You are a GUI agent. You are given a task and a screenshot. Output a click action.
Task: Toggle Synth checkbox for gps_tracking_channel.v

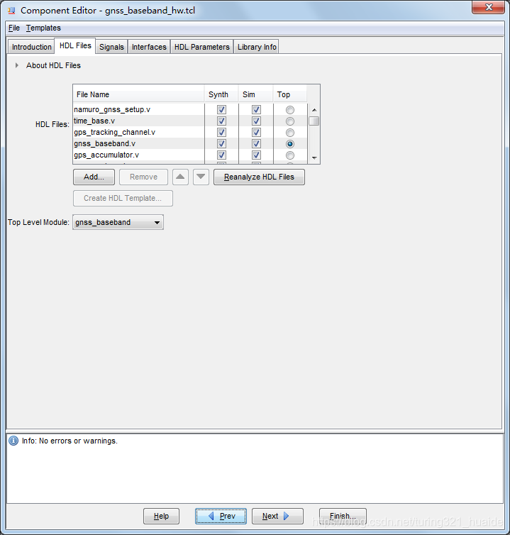point(221,133)
